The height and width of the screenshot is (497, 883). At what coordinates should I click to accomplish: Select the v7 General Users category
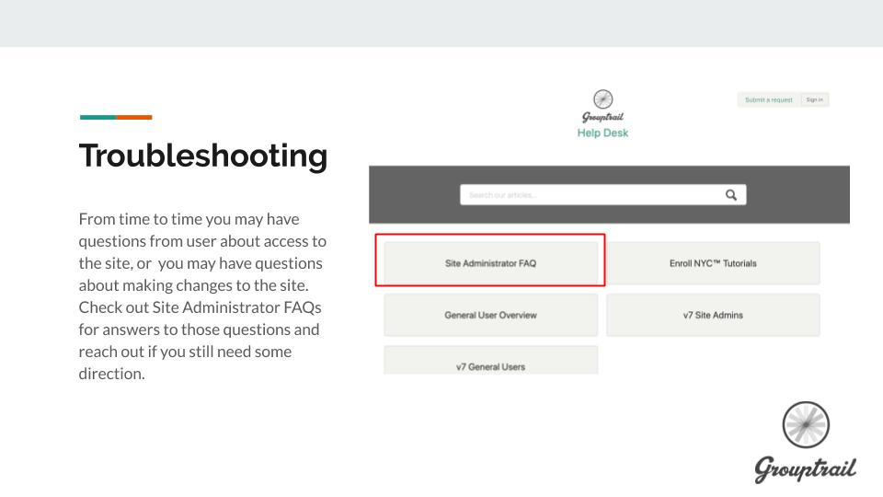tap(490, 364)
